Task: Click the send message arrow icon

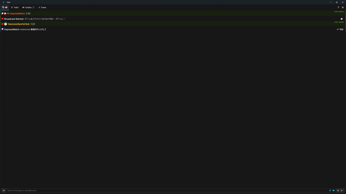Action: tap(342, 191)
